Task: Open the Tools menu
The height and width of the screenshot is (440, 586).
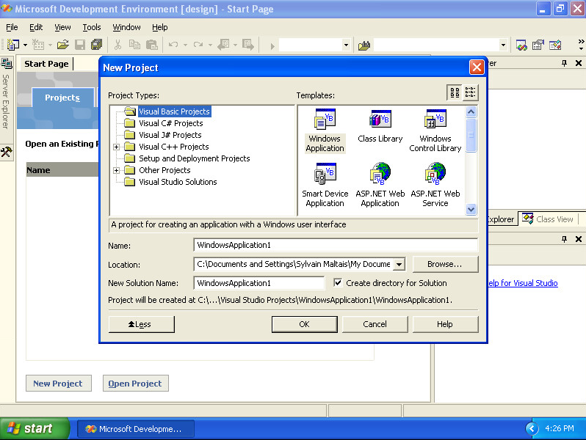Action: click(x=92, y=27)
